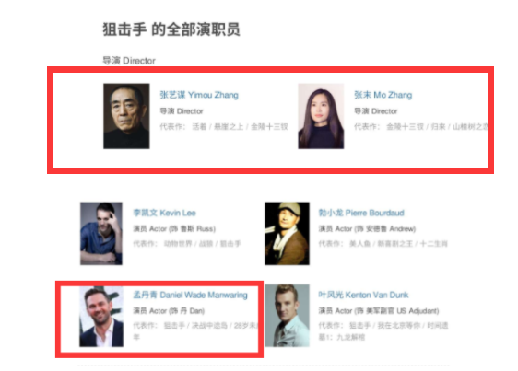Screen dimensions: 518x371
Task: Open the 勃小龙 Pierre Bourdaud name link
Action: pos(361,213)
